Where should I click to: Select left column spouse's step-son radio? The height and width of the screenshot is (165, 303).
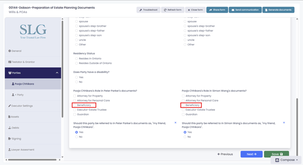tap(76, 35)
